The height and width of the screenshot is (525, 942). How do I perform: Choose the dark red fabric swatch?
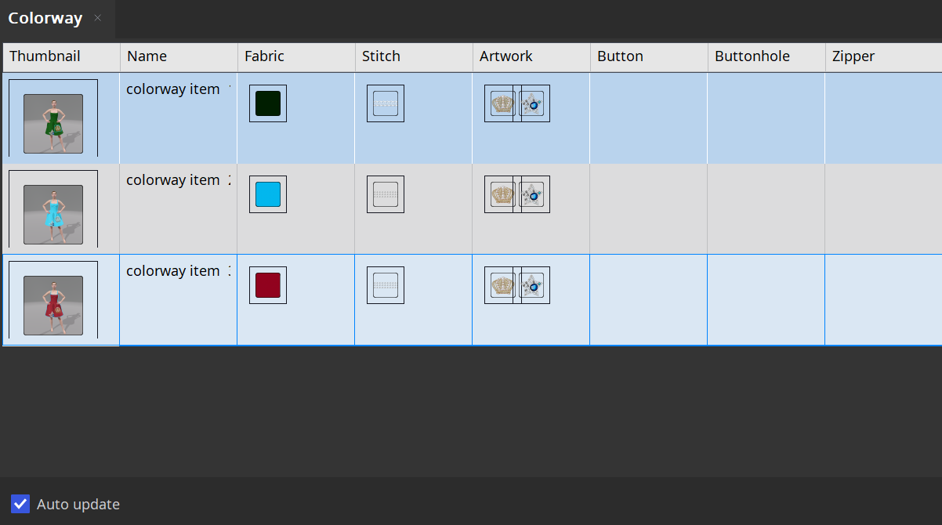(x=268, y=285)
